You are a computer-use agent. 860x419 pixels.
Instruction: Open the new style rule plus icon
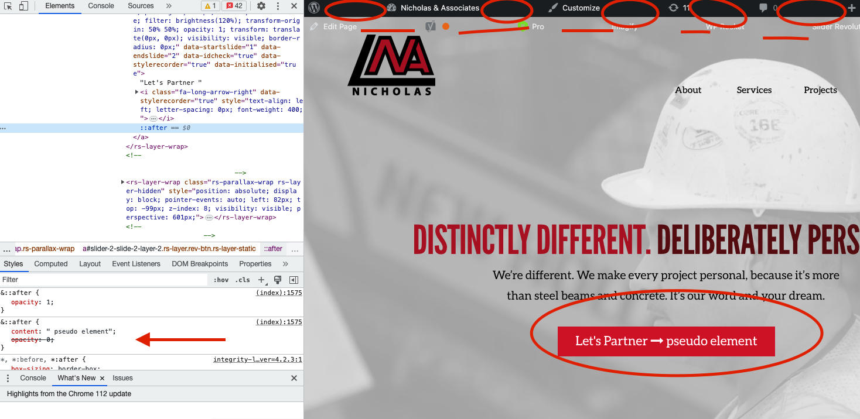[x=261, y=280]
